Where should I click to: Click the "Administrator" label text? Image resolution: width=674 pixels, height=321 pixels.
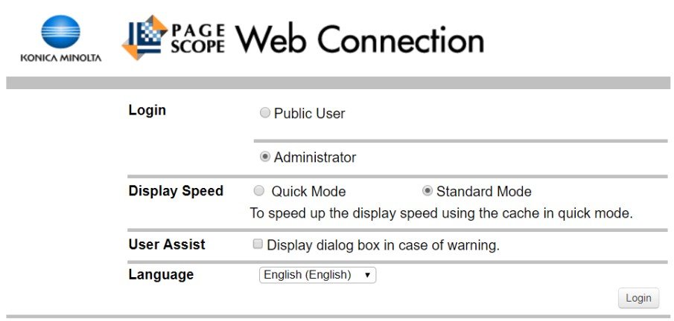[314, 158]
